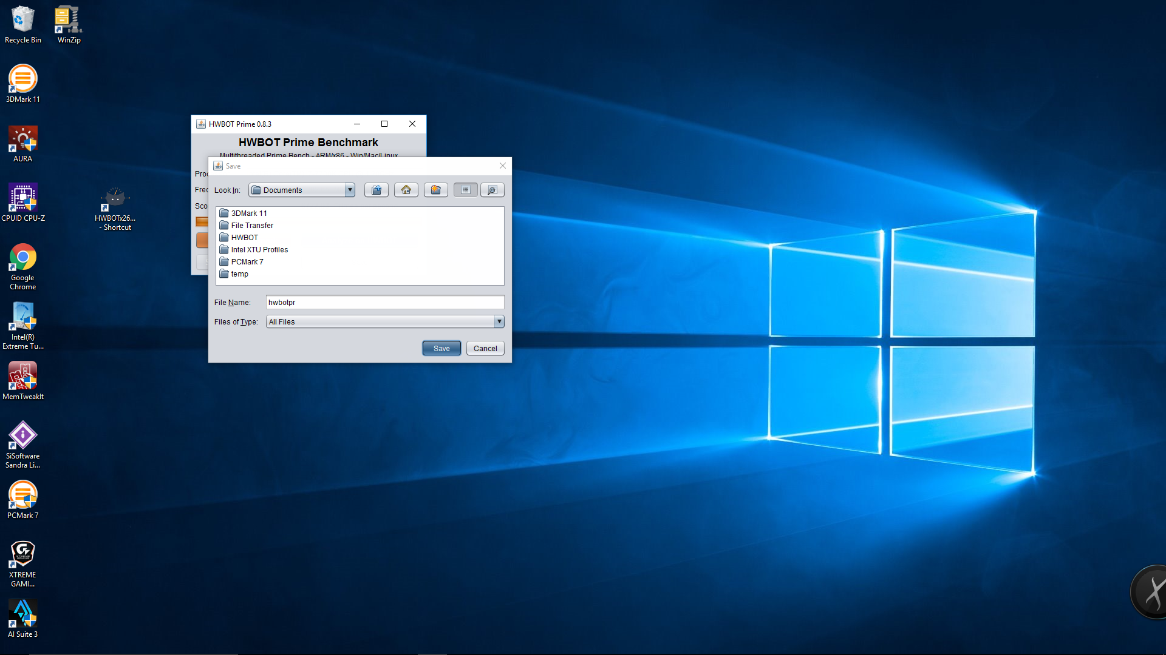Select the temp folder
Viewport: 1166px width, 655px height.
(x=234, y=274)
